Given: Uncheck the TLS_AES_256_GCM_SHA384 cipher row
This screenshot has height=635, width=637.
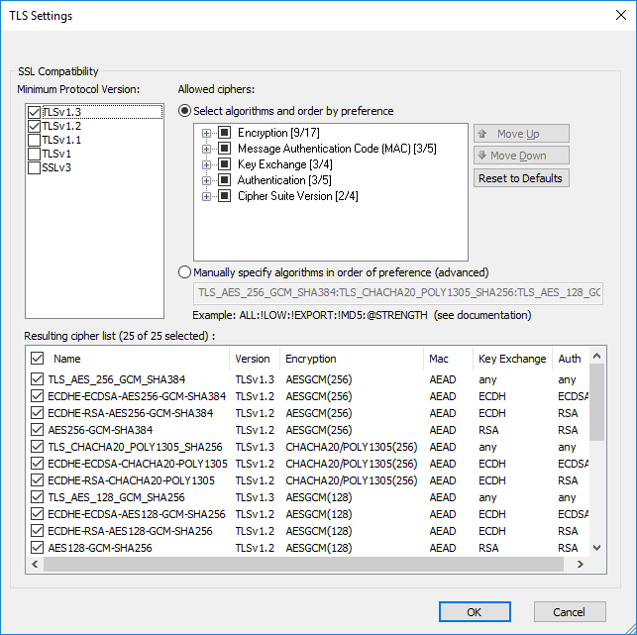Looking at the screenshot, I should [x=38, y=379].
